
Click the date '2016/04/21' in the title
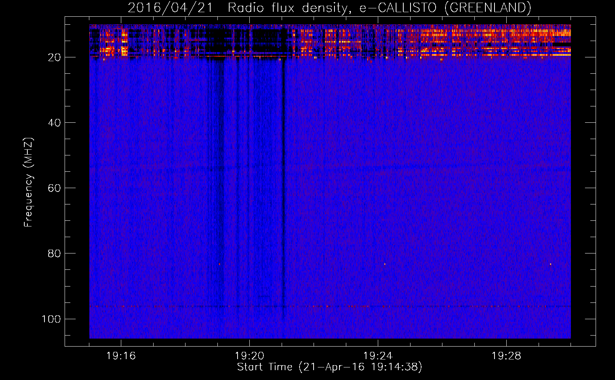pyautogui.click(x=170, y=8)
